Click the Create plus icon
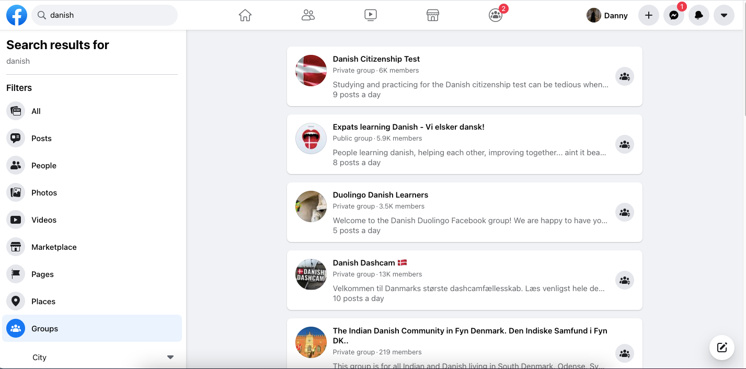Viewport: 746px width, 369px height. click(648, 15)
